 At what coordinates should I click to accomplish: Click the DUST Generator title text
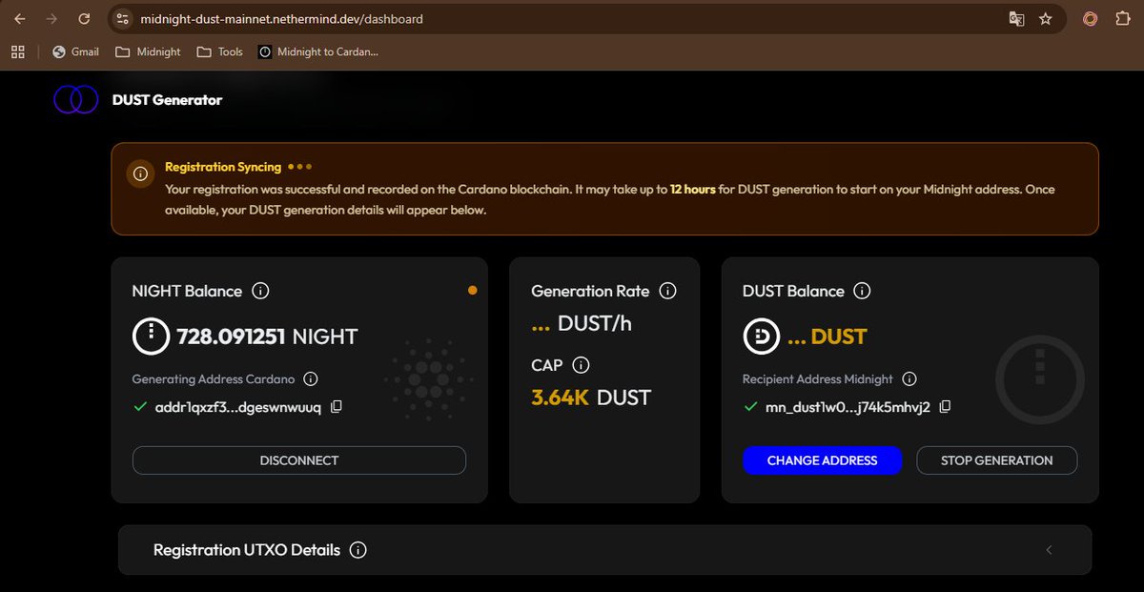(167, 99)
